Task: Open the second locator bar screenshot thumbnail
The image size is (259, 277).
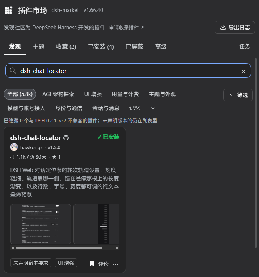Action: (97, 224)
